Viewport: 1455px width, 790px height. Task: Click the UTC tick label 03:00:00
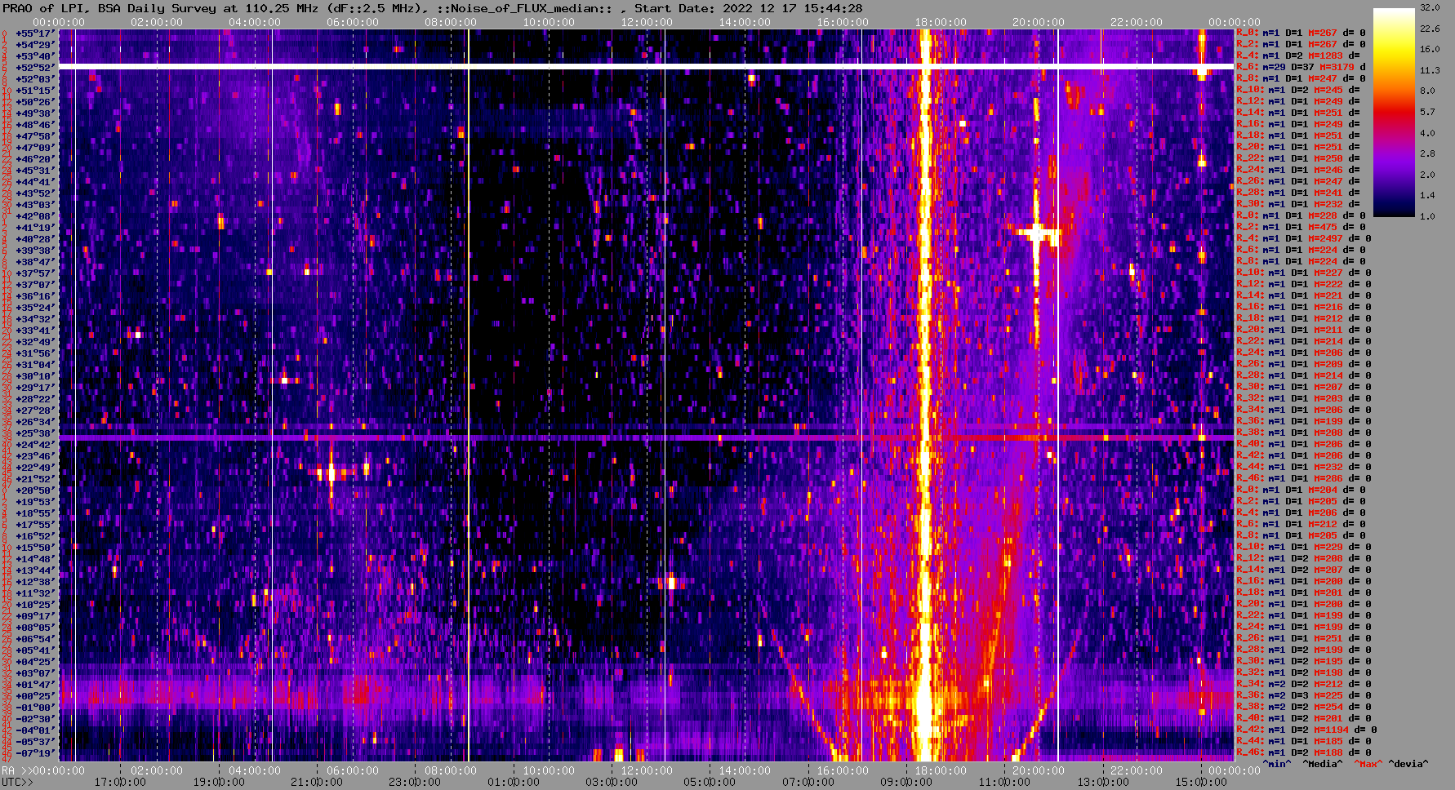(x=612, y=782)
